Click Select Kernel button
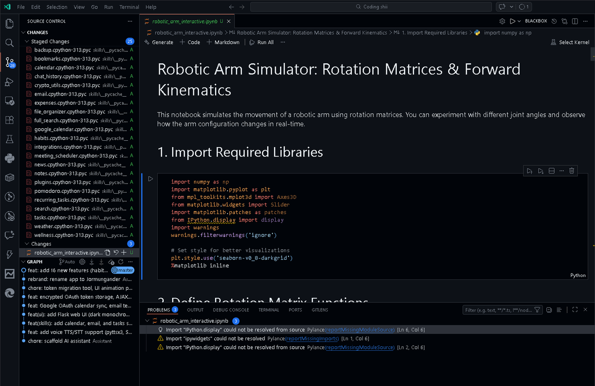Image resolution: width=595 pixels, height=386 pixels. [570, 42]
